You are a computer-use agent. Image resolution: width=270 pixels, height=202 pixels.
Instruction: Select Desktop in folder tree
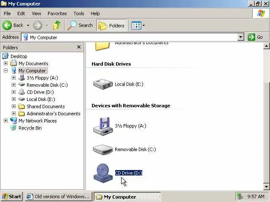click(19, 56)
